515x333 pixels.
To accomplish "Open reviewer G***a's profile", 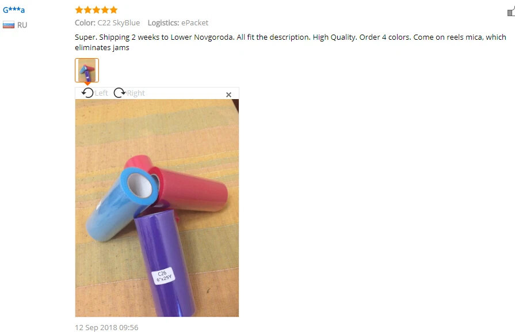I will point(14,10).
